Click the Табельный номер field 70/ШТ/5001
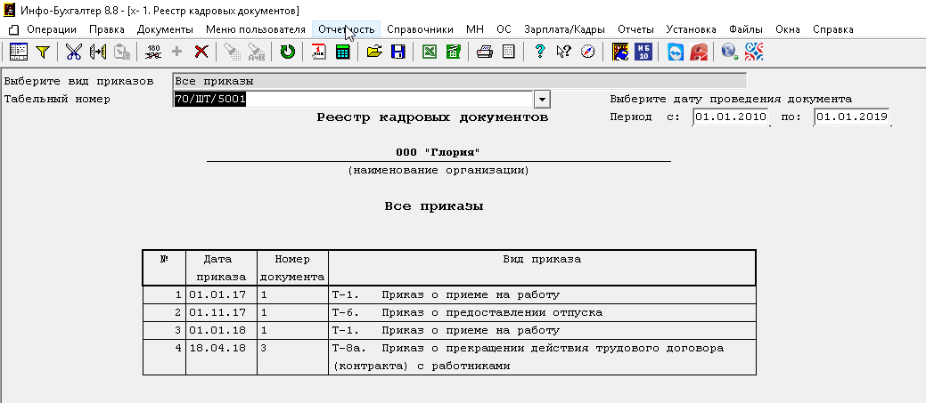The height and width of the screenshot is (403, 926). pos(353,100)
